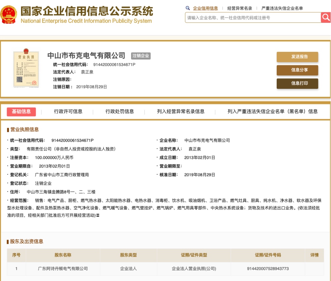Image resolution: width=331 pixels, height=281 pixels.
Task: Click the 发送报告 button
Action: click(x=297, y=57)
